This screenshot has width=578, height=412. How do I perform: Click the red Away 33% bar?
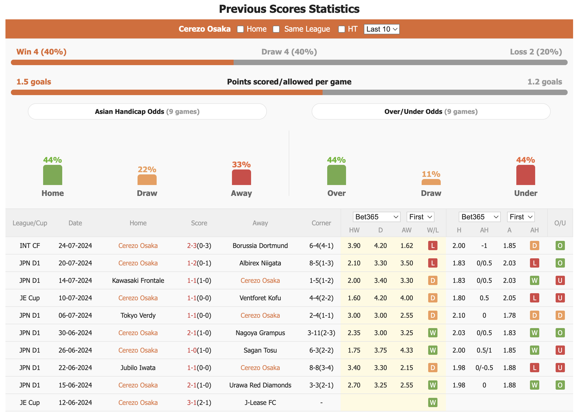(x=242, y=177)
